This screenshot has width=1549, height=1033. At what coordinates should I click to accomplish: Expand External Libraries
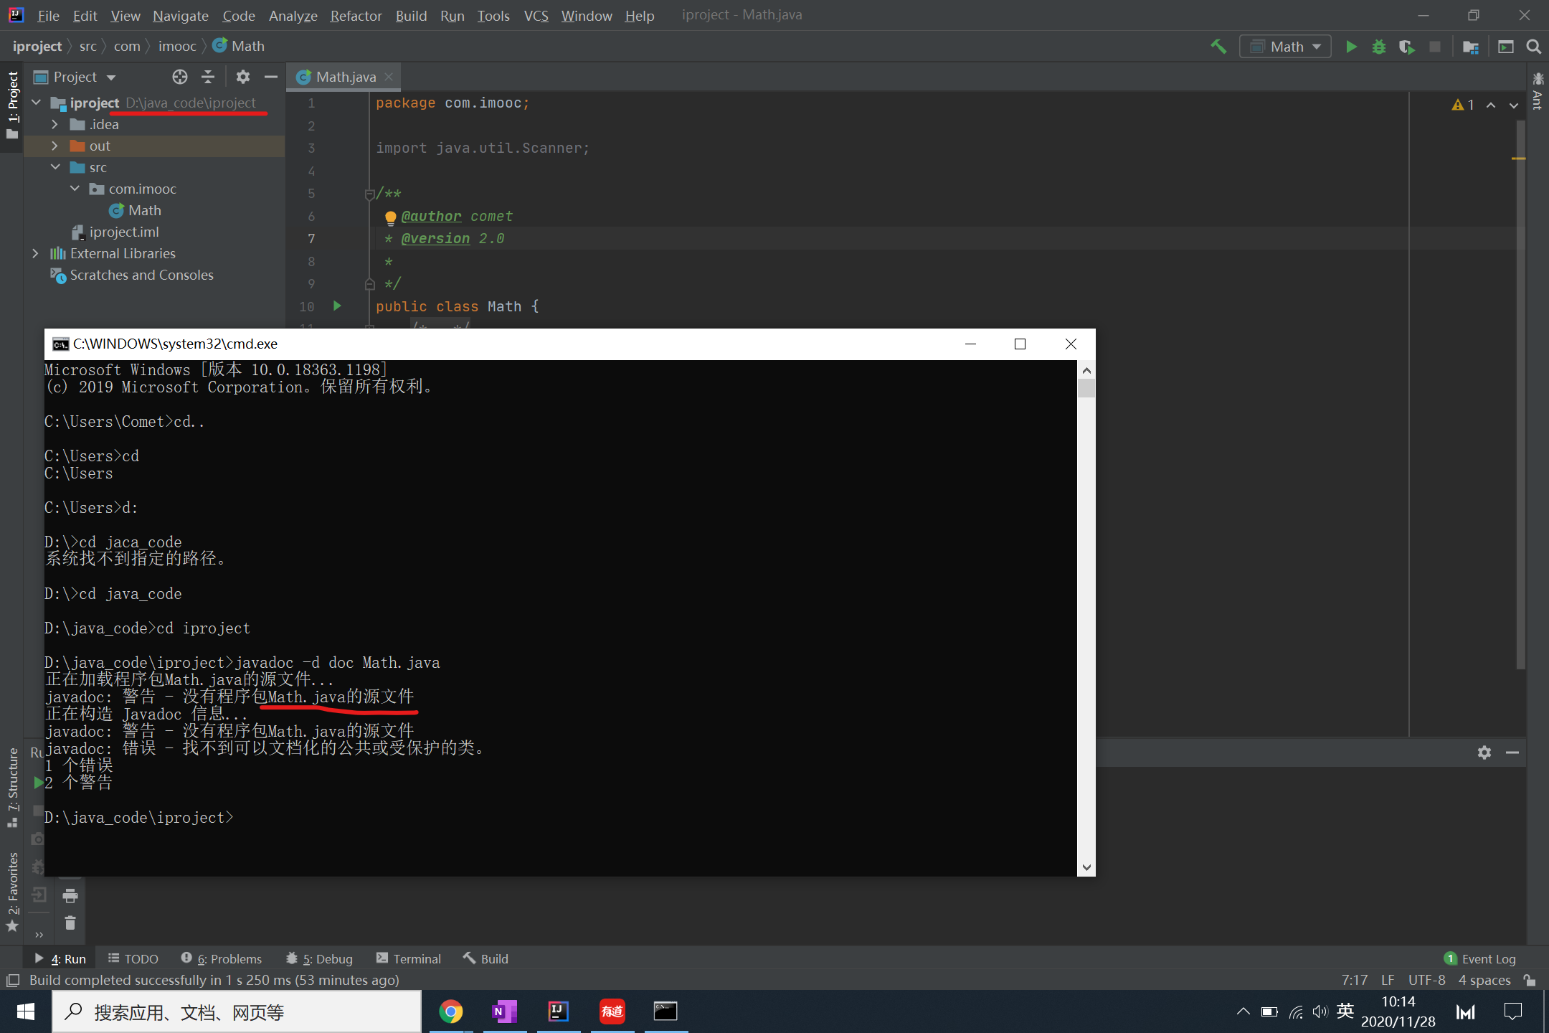[36, 253]
